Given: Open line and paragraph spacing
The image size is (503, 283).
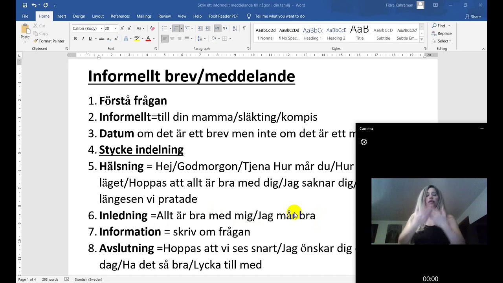Looking at the screenshot, I should (x=200, y=39).
